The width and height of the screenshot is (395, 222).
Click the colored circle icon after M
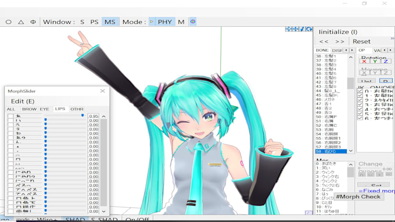(x=193, y=22)
